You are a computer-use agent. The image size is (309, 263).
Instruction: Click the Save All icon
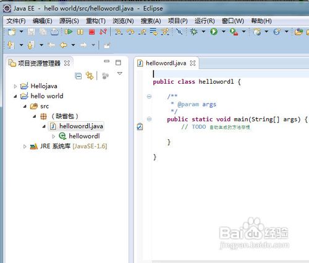tap(43, 32)
